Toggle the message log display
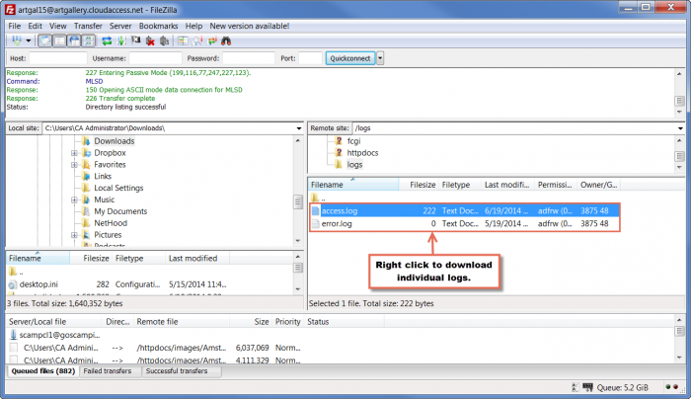 pos(45,41)
